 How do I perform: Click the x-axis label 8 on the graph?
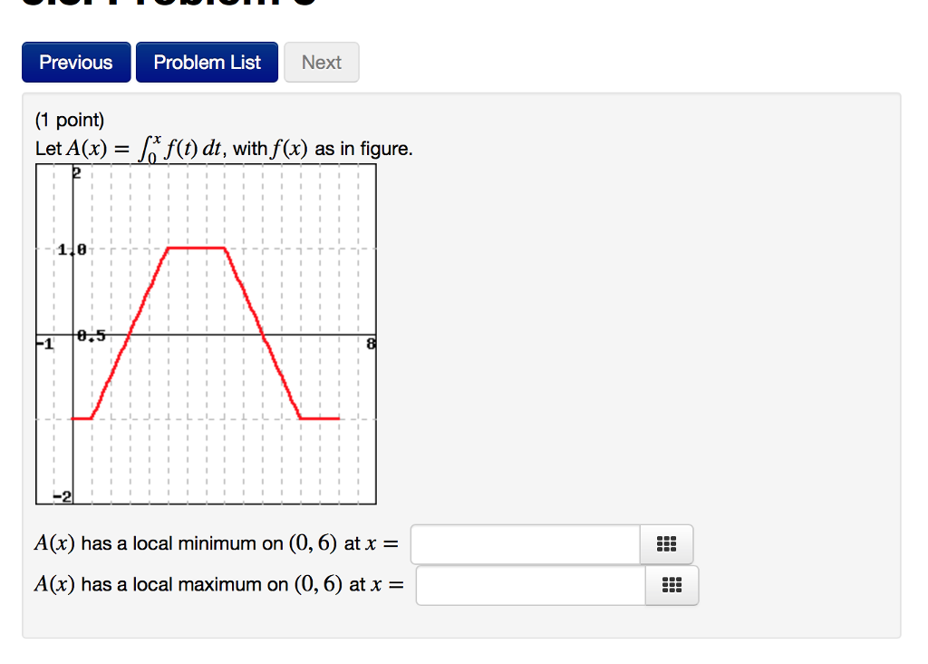pyautogui.click(x=369, y=343)
